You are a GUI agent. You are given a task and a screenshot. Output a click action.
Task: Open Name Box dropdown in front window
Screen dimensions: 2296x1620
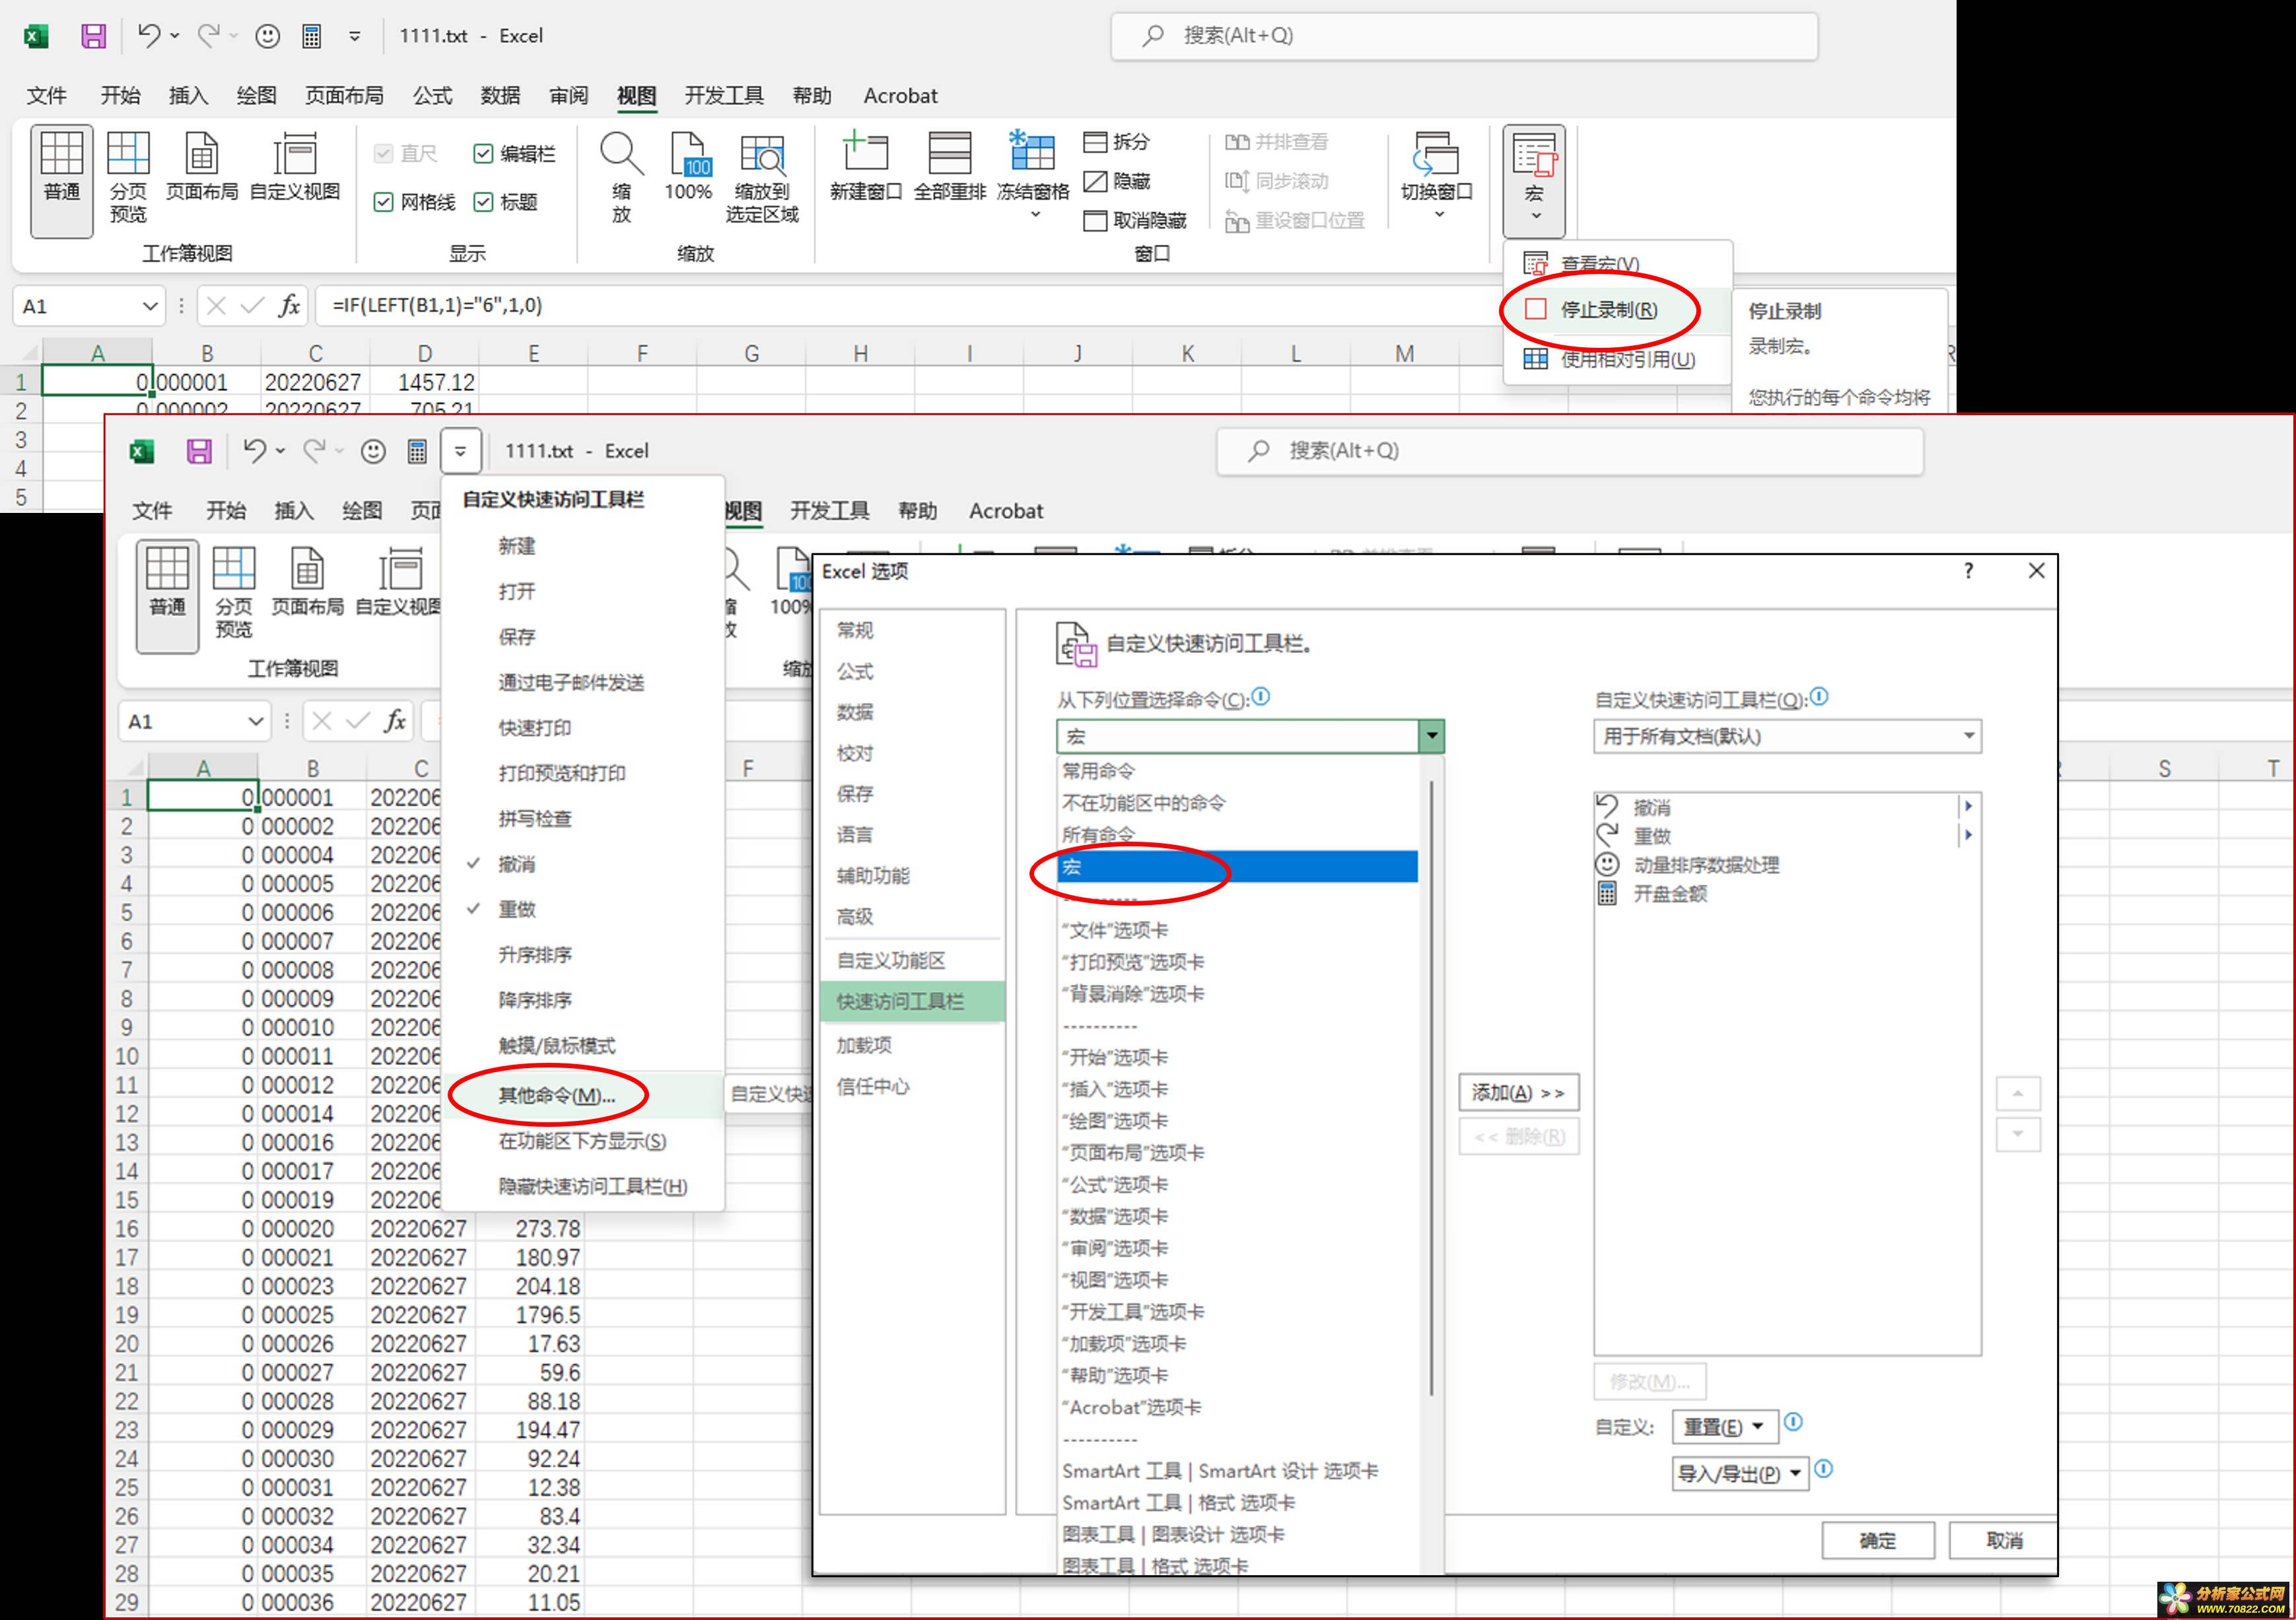pyautogui.click(x=256, y=721)
